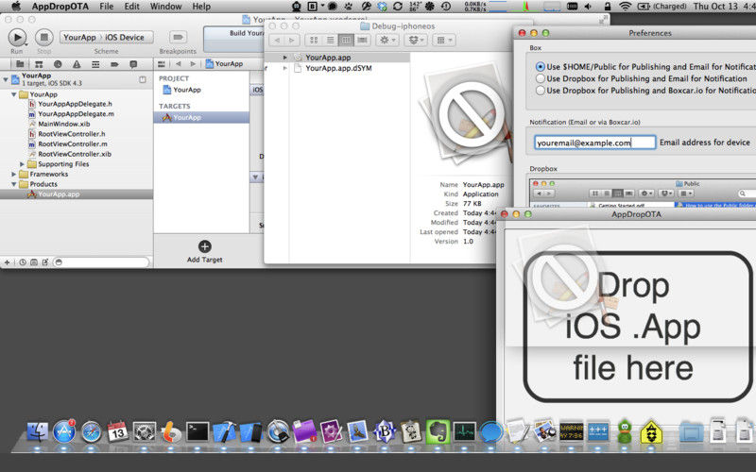This screenshot has width=756, height=472.
Task: Collapse the YourApp group folder
Action: coord(14,94)
